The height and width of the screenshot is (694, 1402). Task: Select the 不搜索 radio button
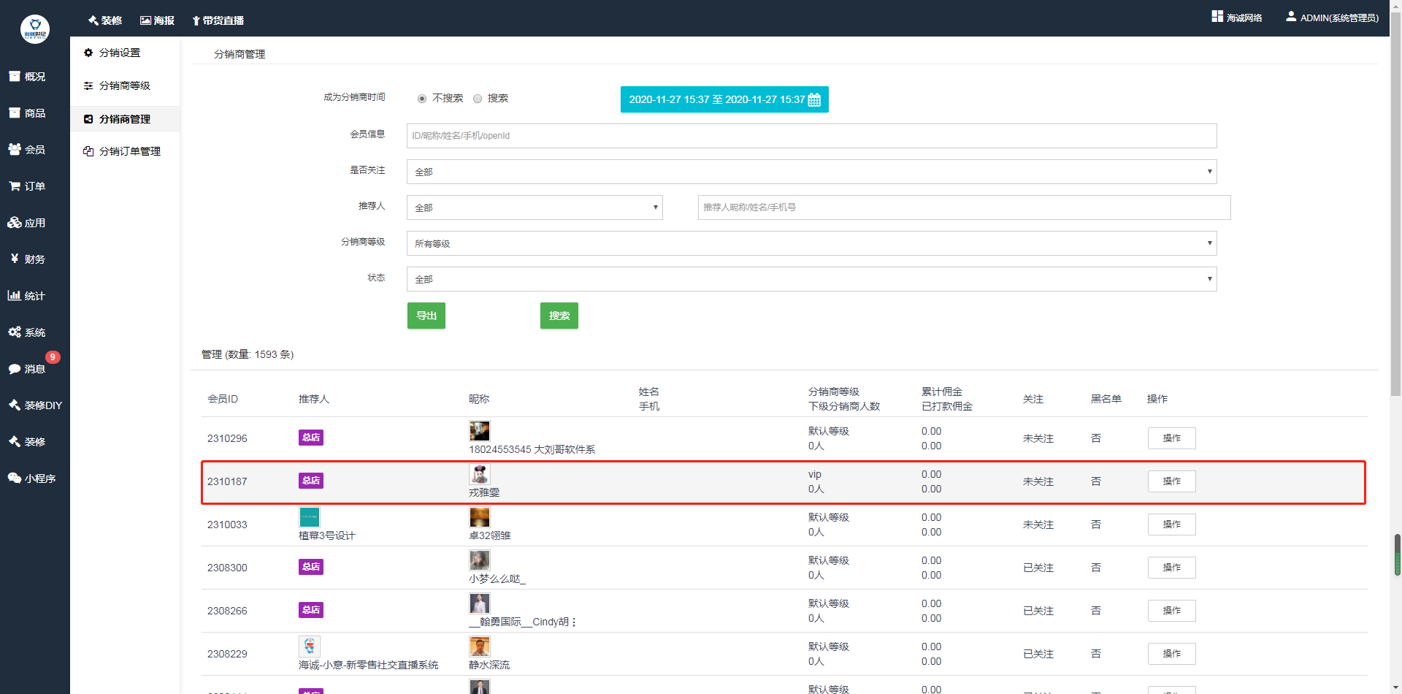click(422, 99)
